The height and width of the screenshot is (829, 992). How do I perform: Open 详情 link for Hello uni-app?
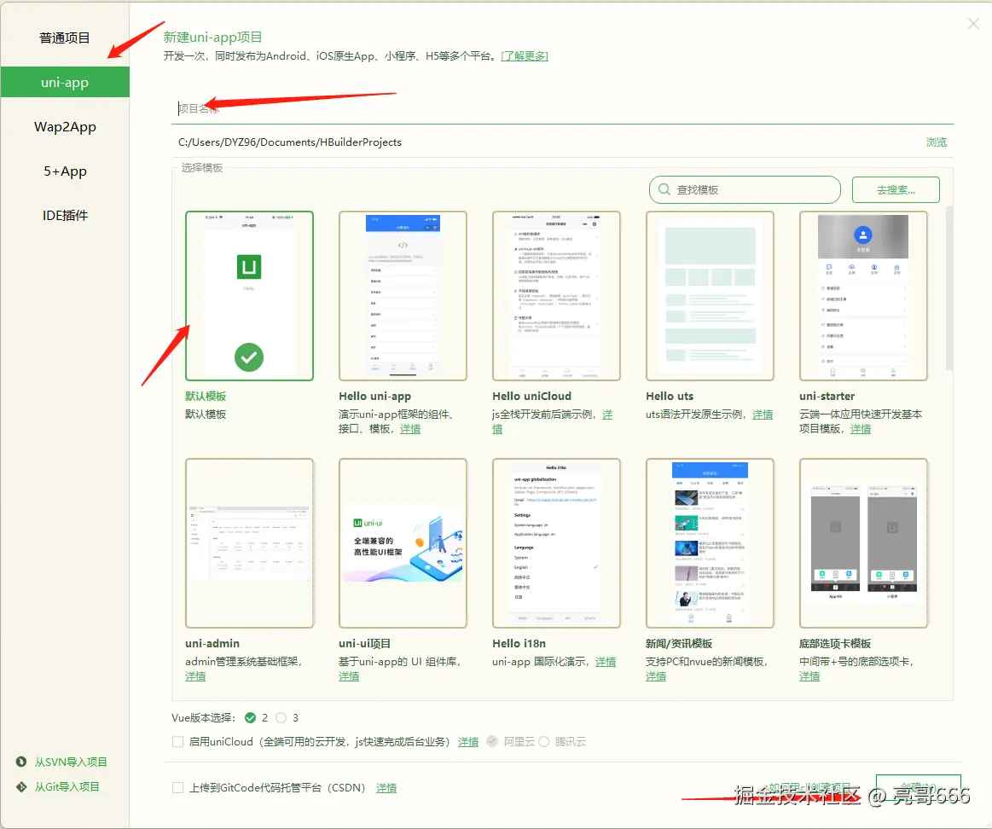tap(410, 429)
